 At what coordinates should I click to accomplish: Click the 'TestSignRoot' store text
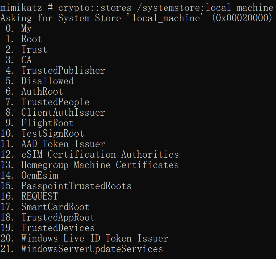pos(53,133)
